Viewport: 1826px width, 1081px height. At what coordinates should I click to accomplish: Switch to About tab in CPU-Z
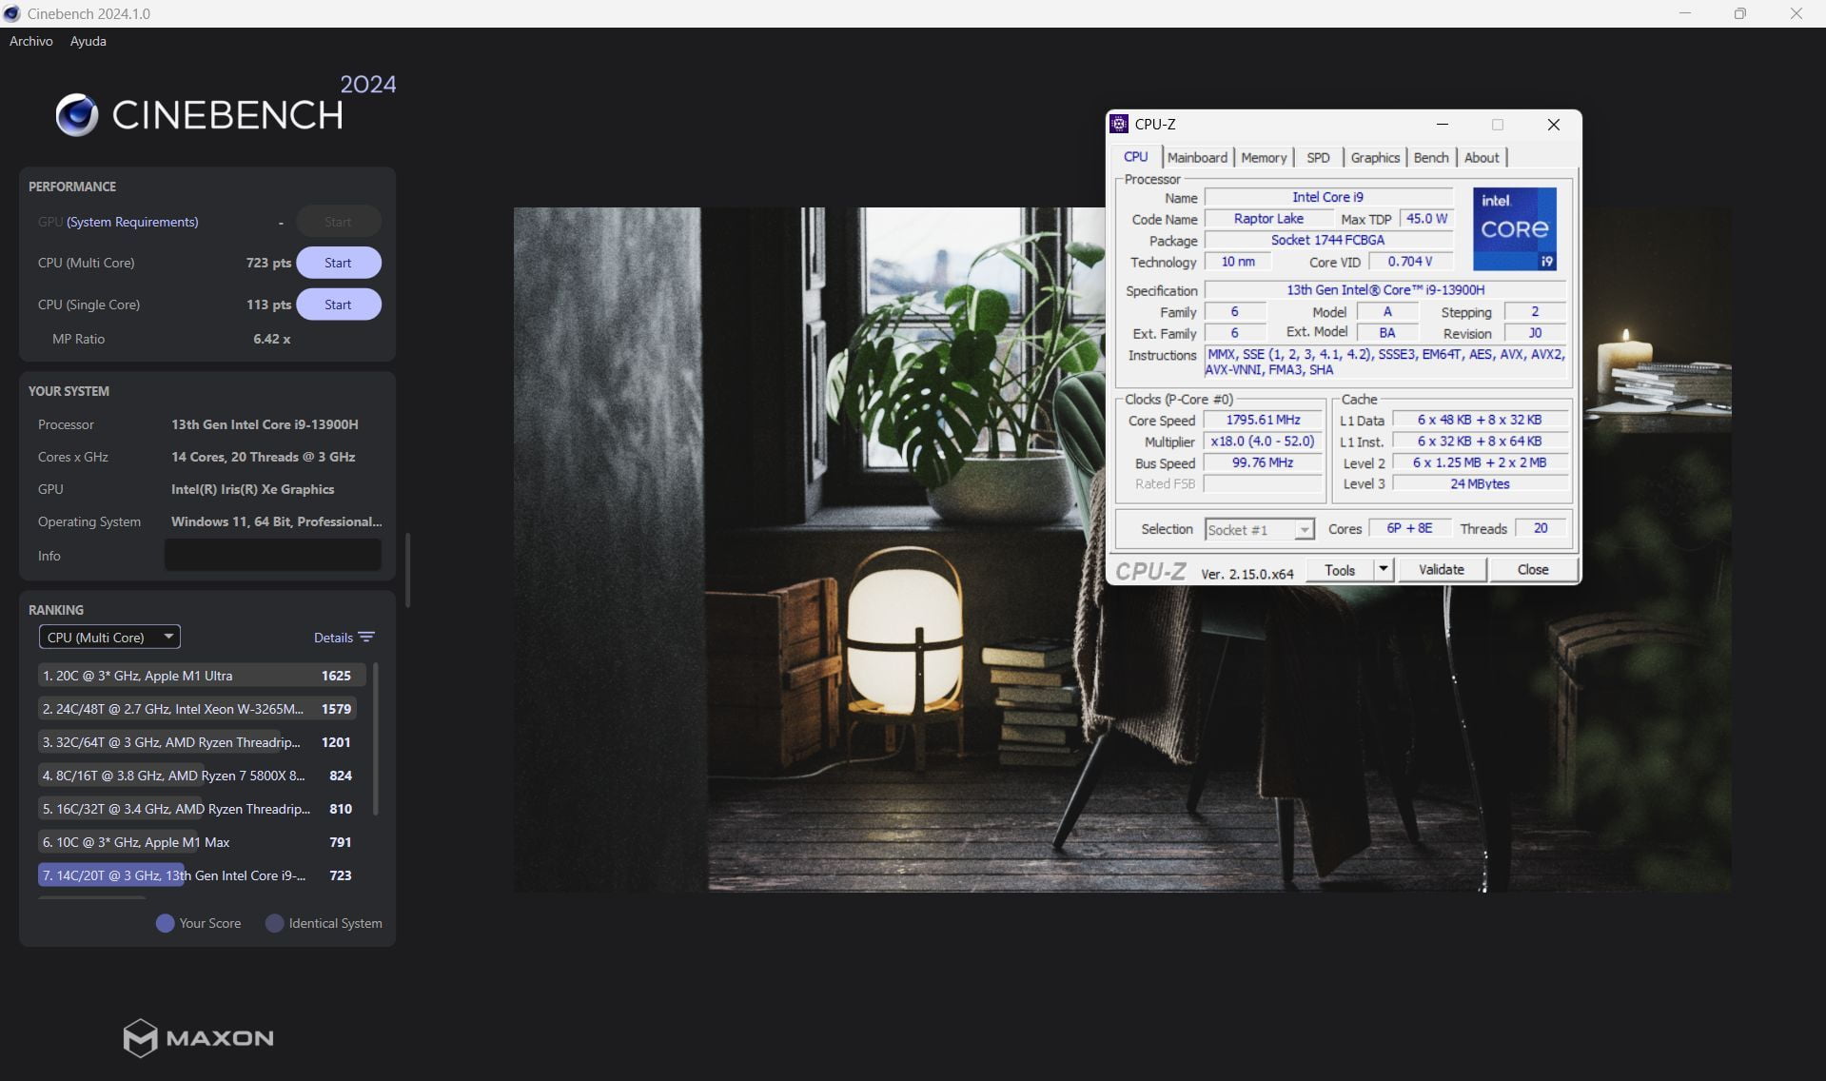1482,158
